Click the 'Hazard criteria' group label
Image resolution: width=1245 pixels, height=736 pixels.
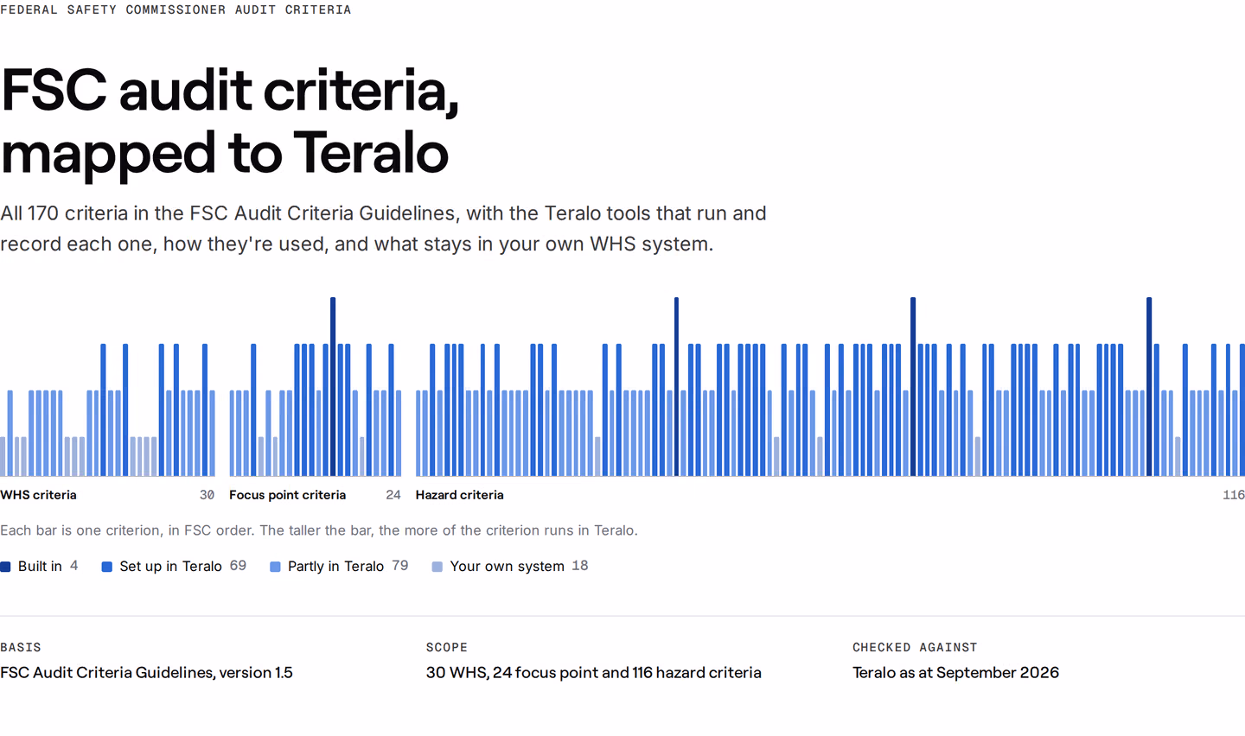click(x=459, y=495)
